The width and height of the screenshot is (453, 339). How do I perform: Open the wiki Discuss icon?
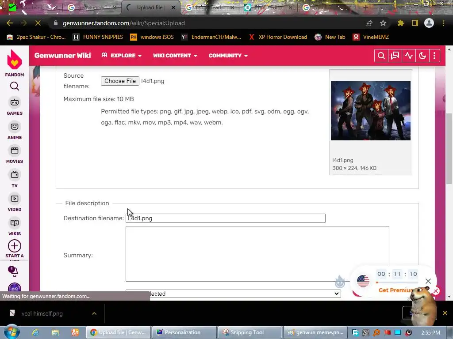click(x=395, y=56)
